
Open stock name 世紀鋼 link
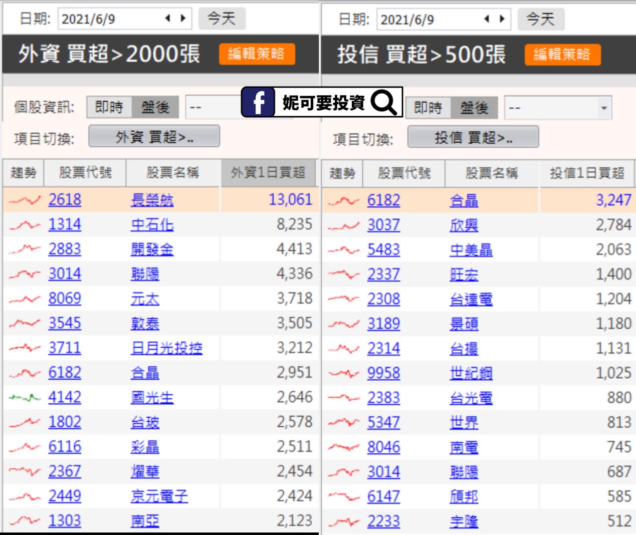tap(471, 373)
